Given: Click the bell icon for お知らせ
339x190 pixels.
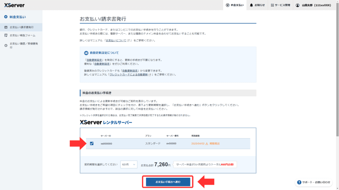Looking at the screenshot, I should pyautogui.click(x=251, y=5).
